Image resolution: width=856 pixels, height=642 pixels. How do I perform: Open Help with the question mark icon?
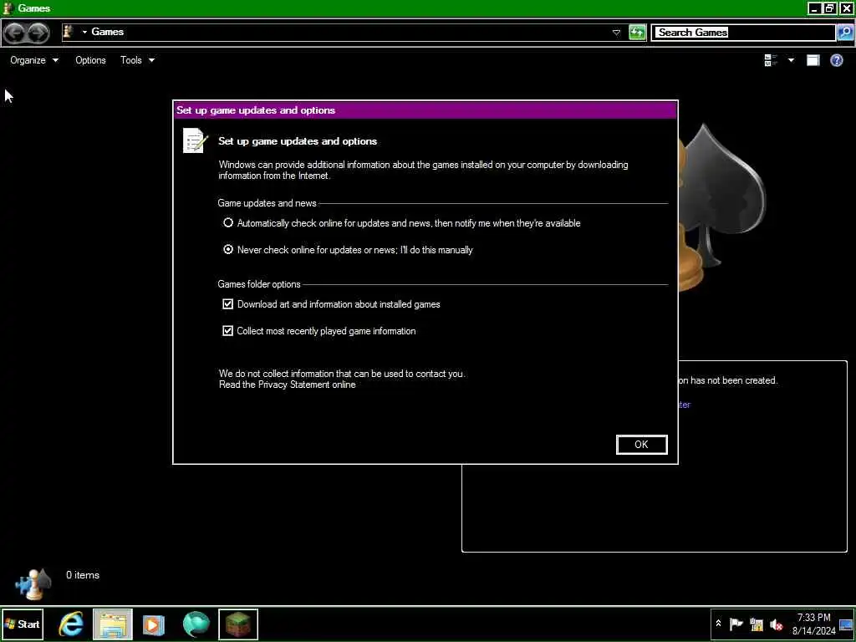836,60
